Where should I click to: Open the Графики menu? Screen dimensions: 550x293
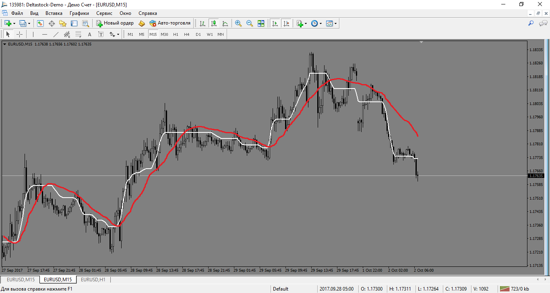[79, 13]
